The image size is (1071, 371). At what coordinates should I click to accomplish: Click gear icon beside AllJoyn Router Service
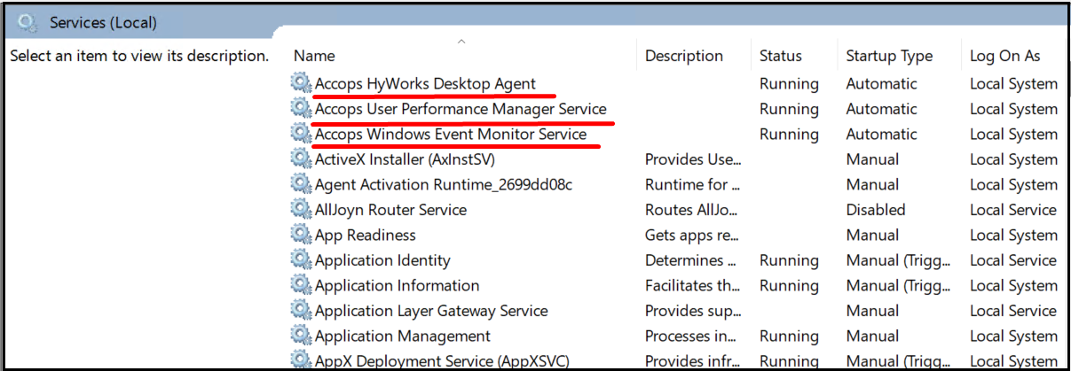pos(302,210)
